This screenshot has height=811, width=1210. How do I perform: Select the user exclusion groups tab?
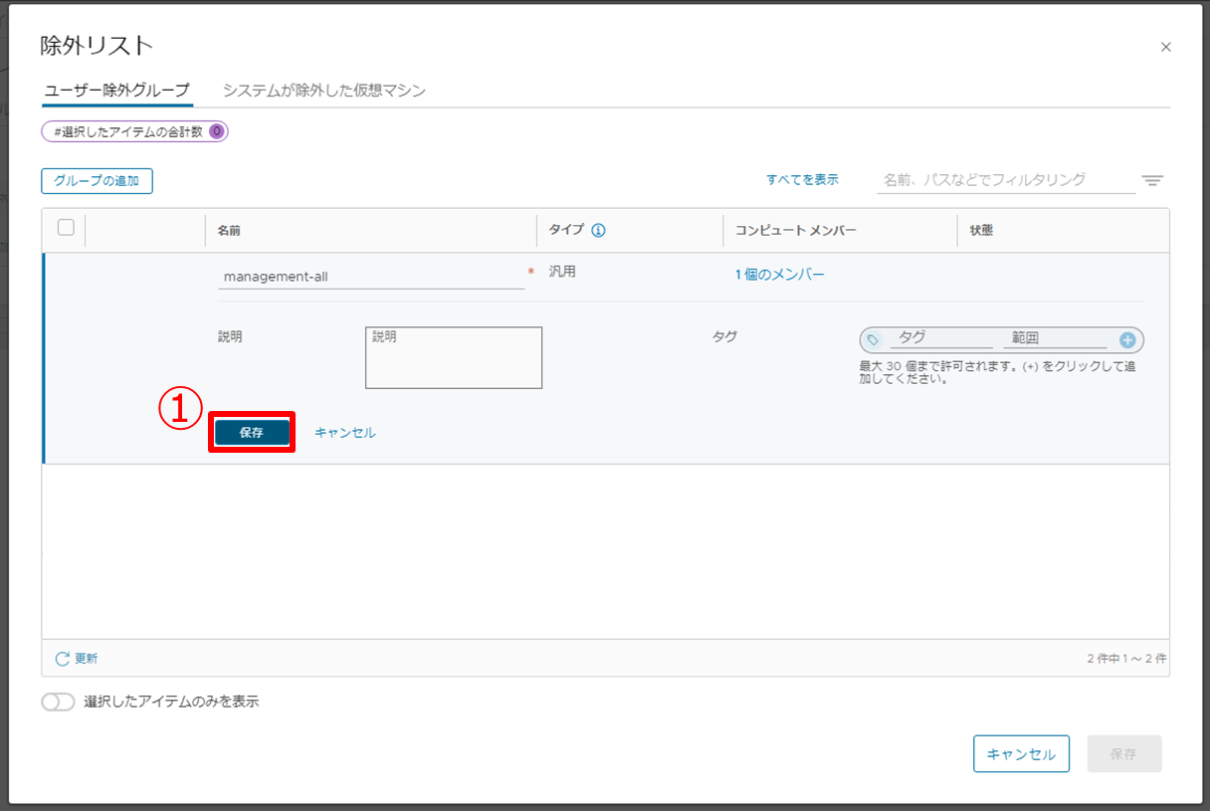[x=116, y=91]
